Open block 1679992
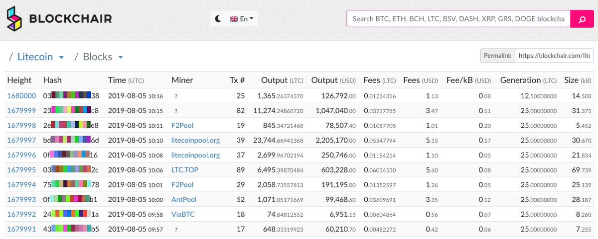 click(21, 215)
